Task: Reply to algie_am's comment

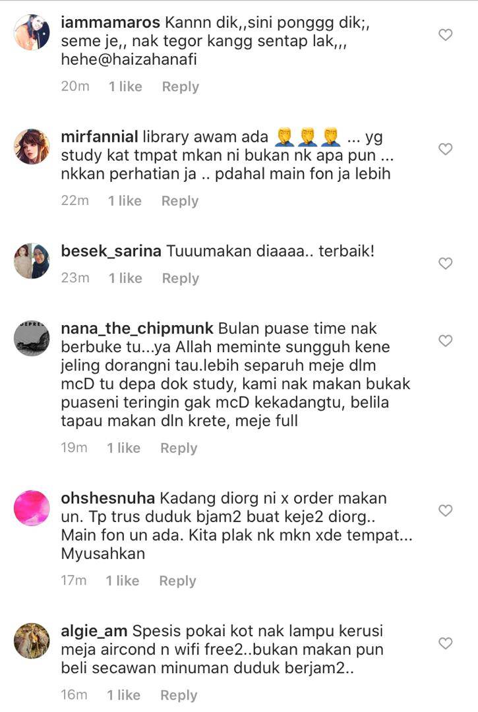Action: point(179,696)
